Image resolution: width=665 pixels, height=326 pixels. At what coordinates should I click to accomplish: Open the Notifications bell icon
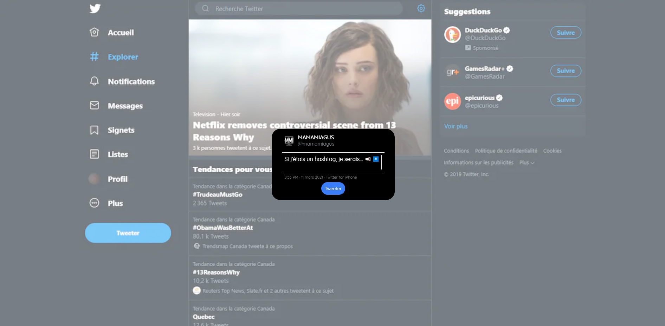pos(94,81)
